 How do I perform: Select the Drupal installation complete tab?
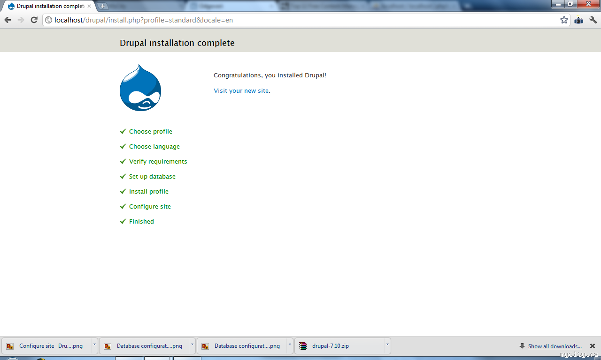point(49,6)
